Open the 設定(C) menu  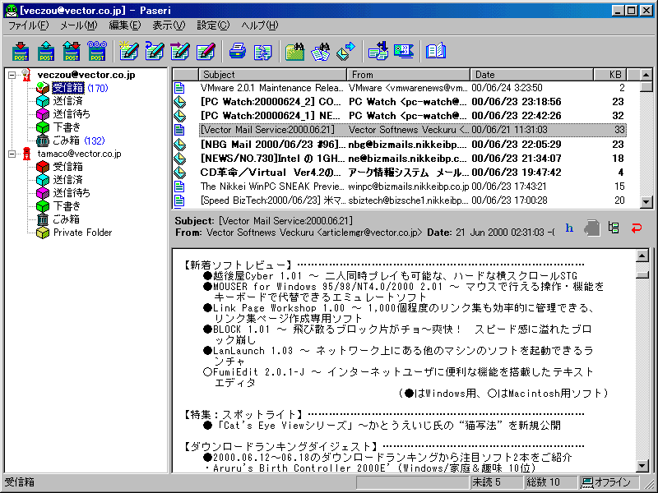point(213,25)
